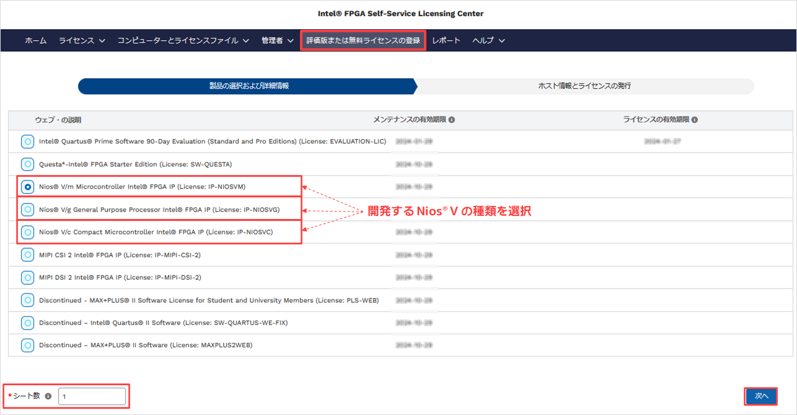The width and height of the screenshot is (797, 415).
Task: Open info icon beside メンテナンスの有効期限
Action: pos(452,120)
